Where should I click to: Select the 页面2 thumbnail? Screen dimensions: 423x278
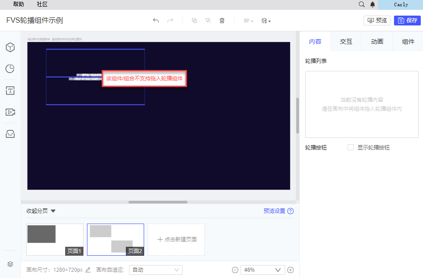[x=116, y=240]
